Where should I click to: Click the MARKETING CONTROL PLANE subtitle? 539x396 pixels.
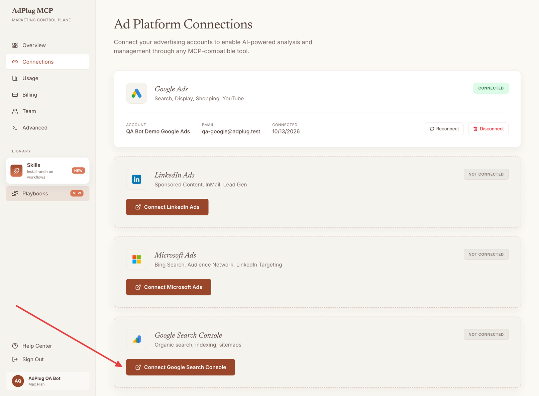[41, 20]
